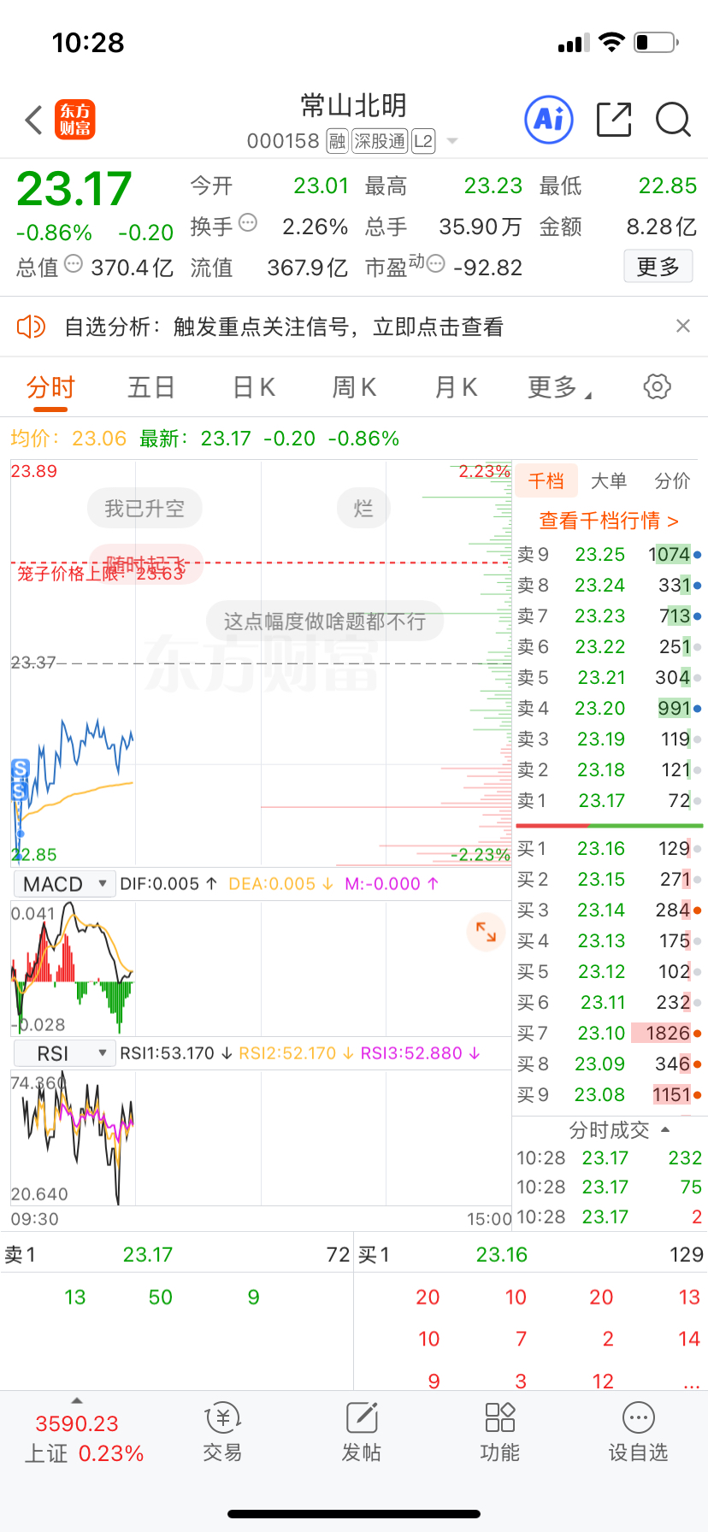This screenshot has width=708, height=1532.
Task: Open chart settings gear icon
Action: [x=657, y=386]
